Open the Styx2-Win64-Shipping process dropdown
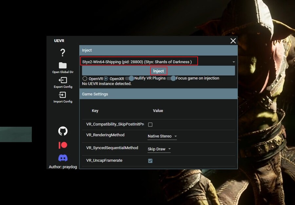Viewport: 295px width, 205px height. coord(158,62)
